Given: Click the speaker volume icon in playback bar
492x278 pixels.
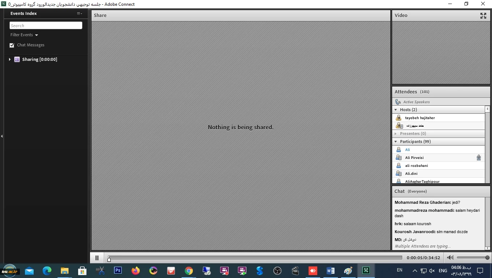Looking at the screenshot, I should point(450,258).
